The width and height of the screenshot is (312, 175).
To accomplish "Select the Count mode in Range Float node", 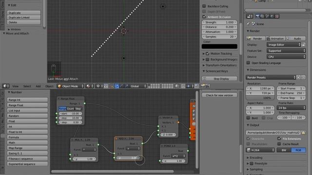I will [70, 109].
